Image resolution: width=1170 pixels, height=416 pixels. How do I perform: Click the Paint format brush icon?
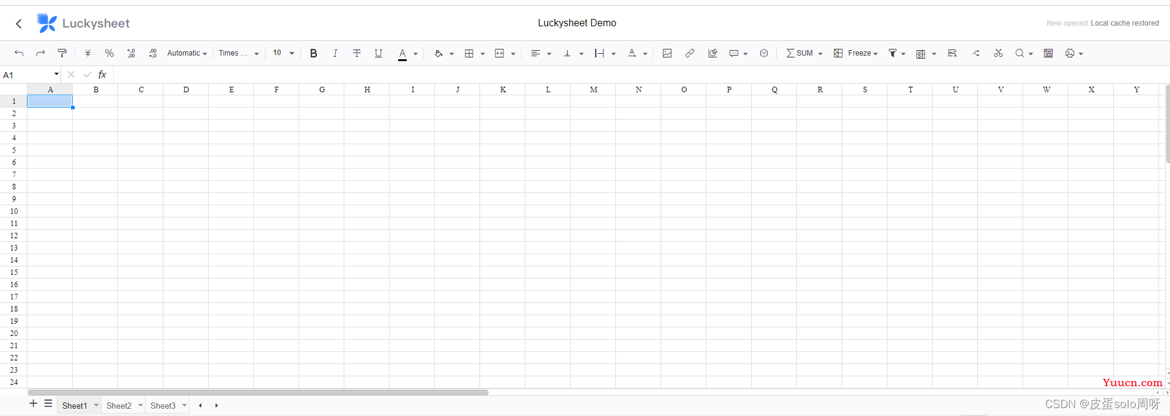point(62,53)
